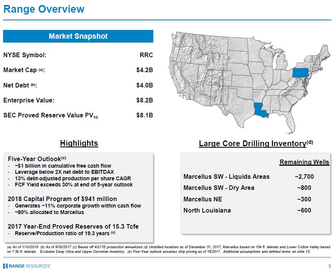Image resolution: width=335 pixels, height=272 pixels.
Task: Select the Enterprise Value label
Action: click(28, 100)
